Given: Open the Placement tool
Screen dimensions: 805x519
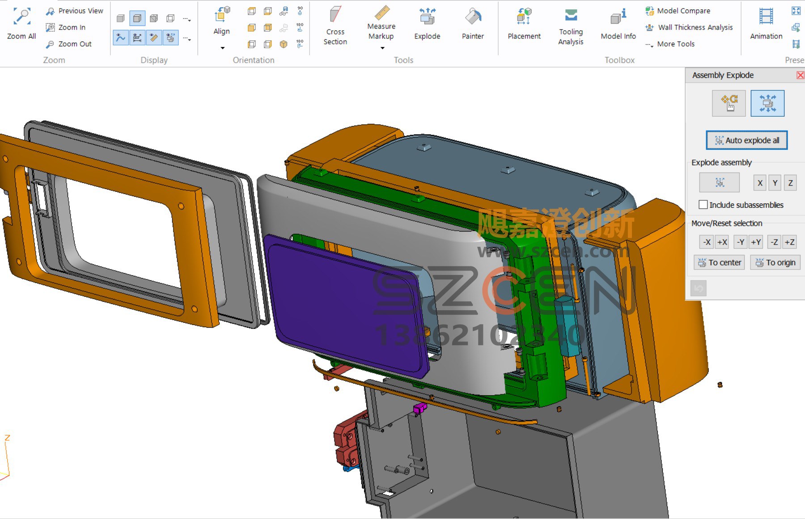Looking at the screenshot, I should point(524,24).
